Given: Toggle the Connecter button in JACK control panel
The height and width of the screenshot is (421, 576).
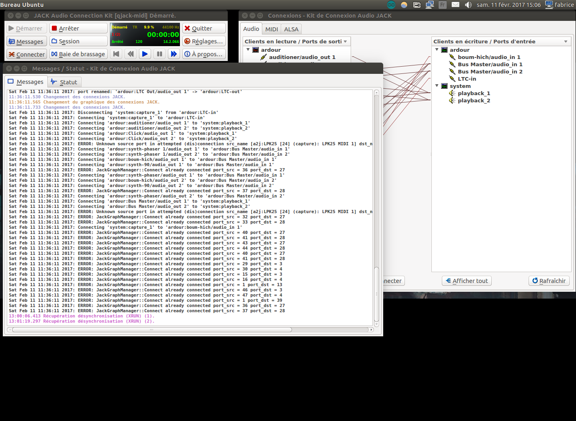Looking at the screenshot, I should [27, 54].
